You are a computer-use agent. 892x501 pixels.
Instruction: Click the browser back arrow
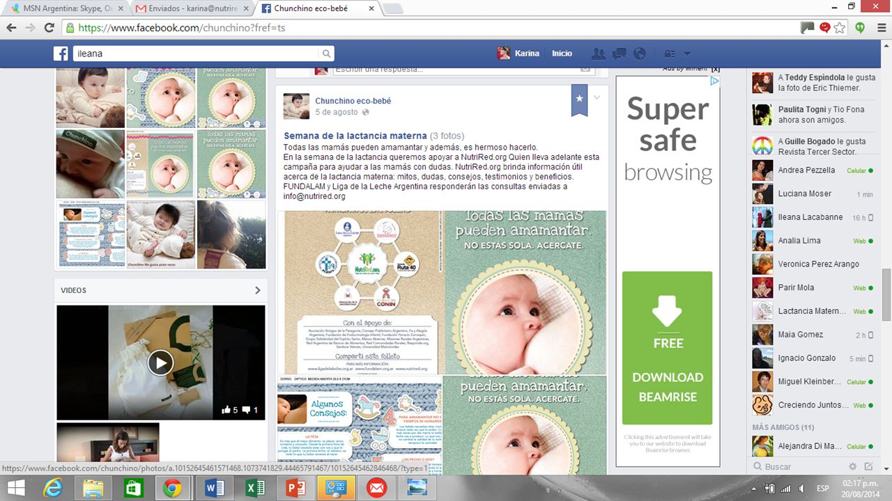click(x=11, y=28)
